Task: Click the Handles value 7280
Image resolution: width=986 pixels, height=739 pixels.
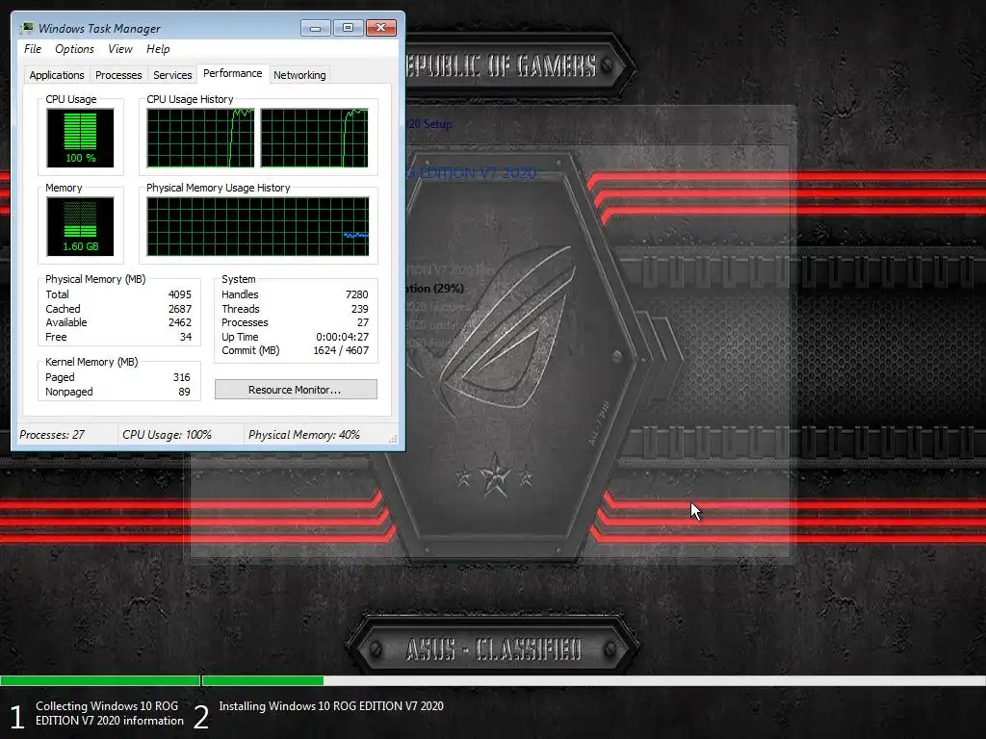Action: click(356, 294)
